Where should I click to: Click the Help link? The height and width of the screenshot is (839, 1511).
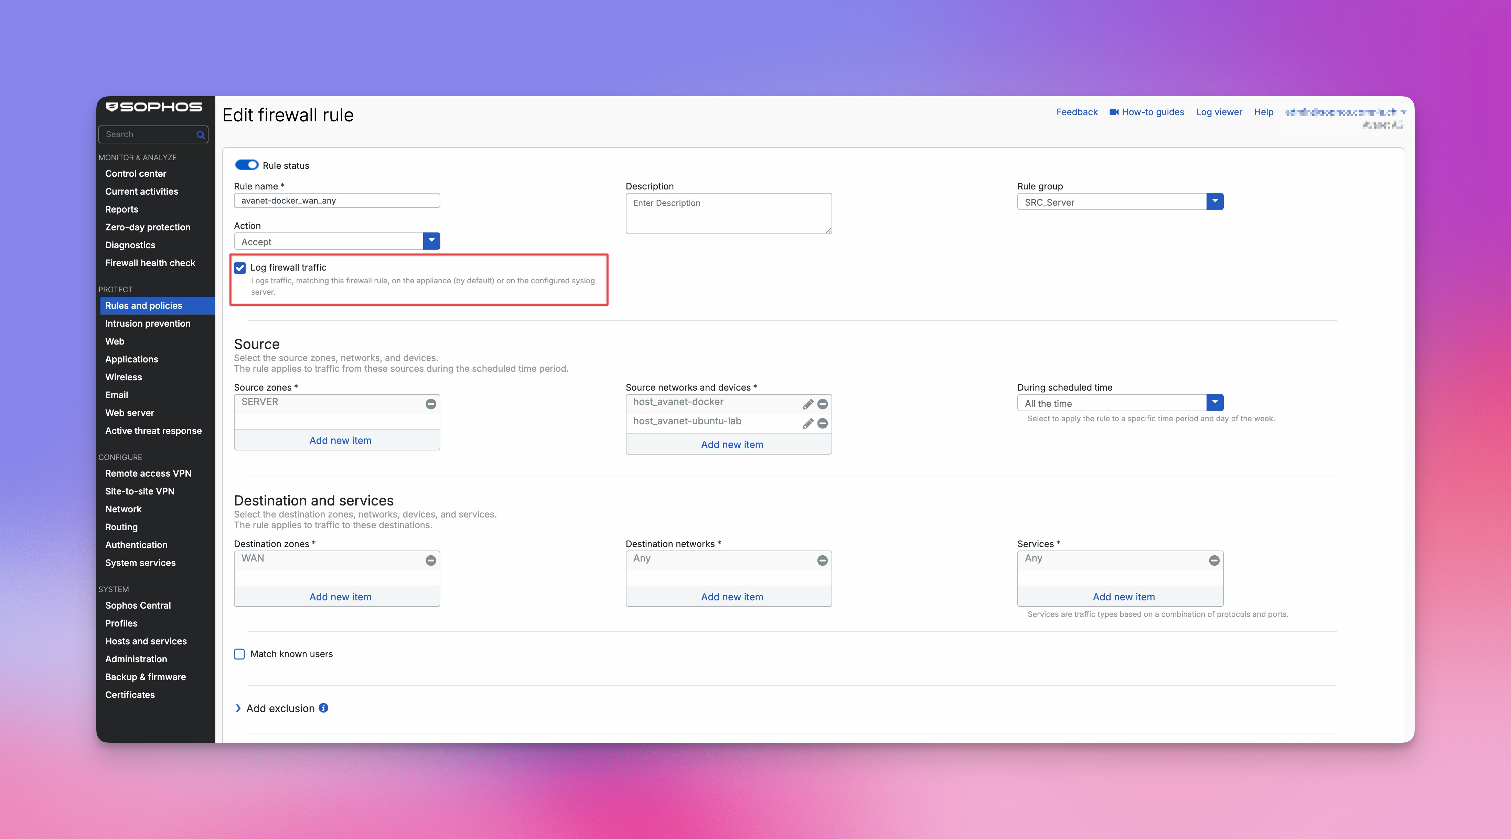pyautogui.click(x=1264, y=112)
